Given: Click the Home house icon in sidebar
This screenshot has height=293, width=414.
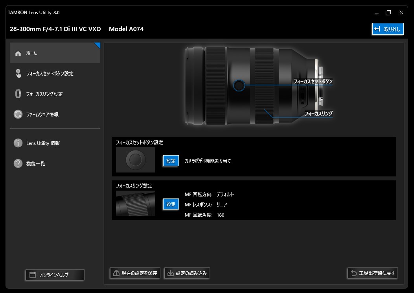Looking at the screenshot, I should 18,53.
